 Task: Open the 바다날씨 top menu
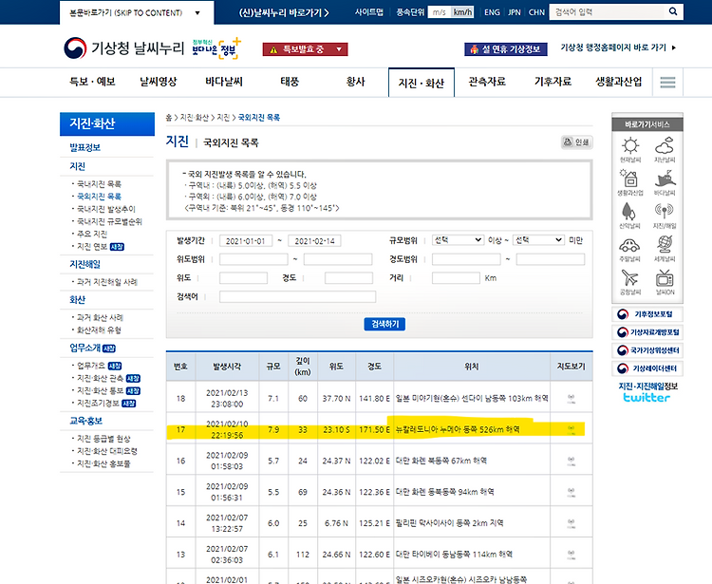(224, 82)
